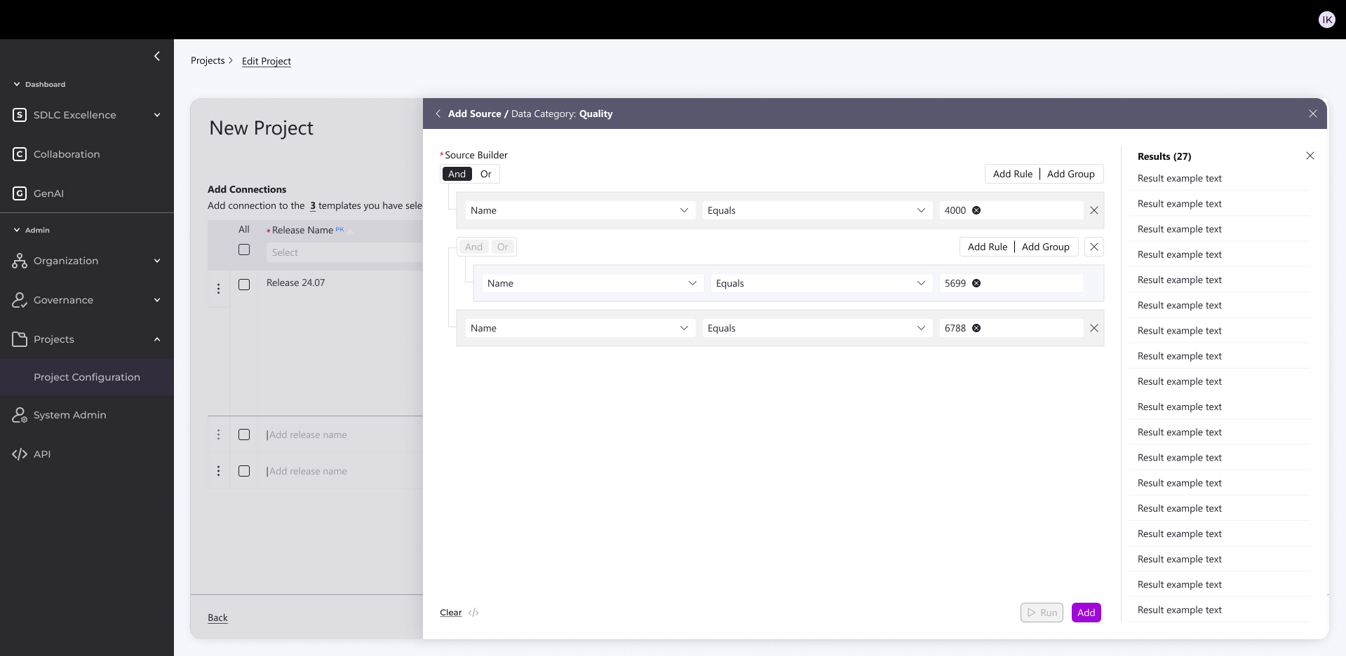Collapse the sidebar with the chevron arrow
The height and width of the screenshot is (656, 1346).
(157, 56)
